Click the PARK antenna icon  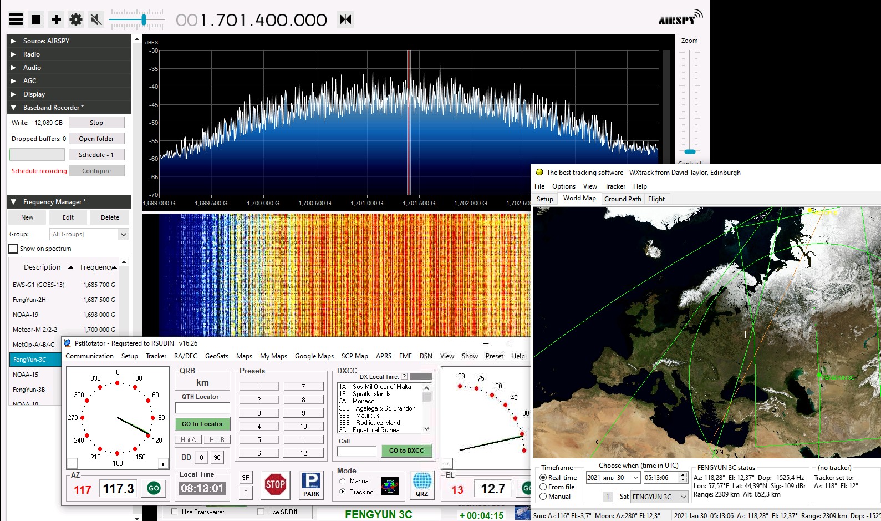pos(311,485)
